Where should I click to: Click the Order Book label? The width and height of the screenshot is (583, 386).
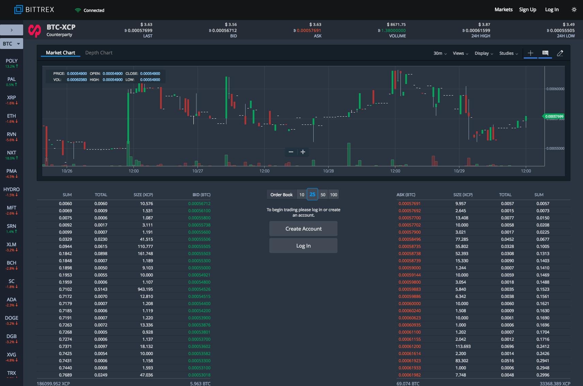(282, 195)
